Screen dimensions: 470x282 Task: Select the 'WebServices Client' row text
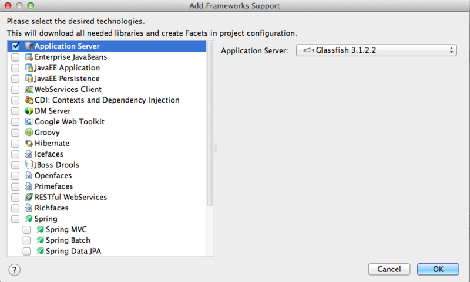(x=68, y=90)
